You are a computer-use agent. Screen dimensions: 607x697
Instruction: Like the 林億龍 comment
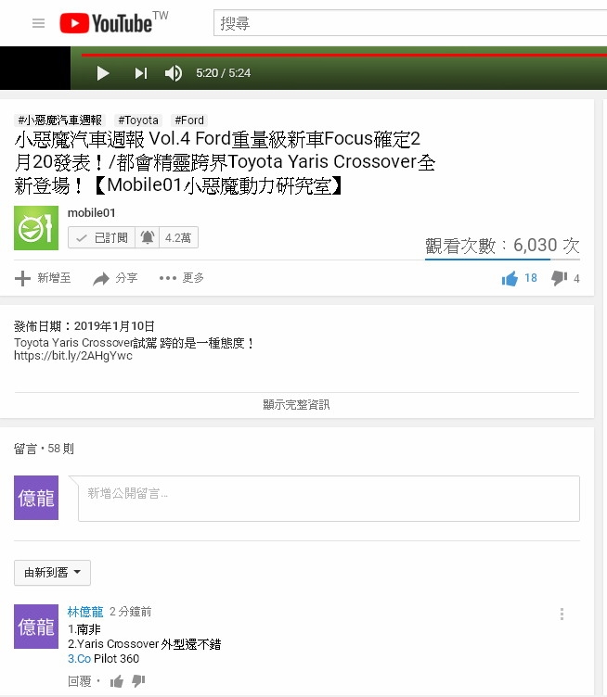(x=117, y=681)
